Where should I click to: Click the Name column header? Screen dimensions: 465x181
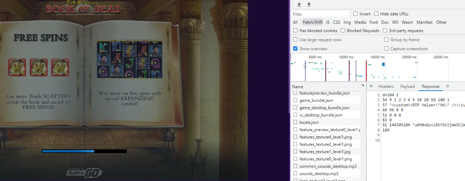(x=326, y=87)
